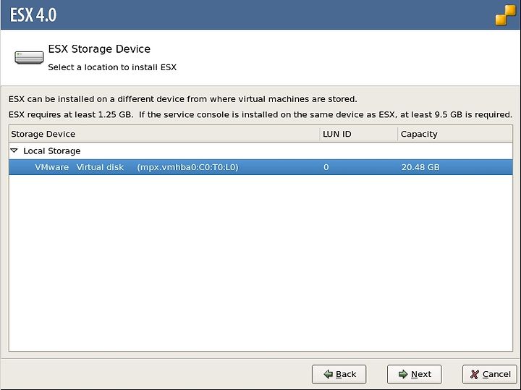521x390 pixels.
Task: Click the 20.48 GB capacity cell
Action: (420, 167)
